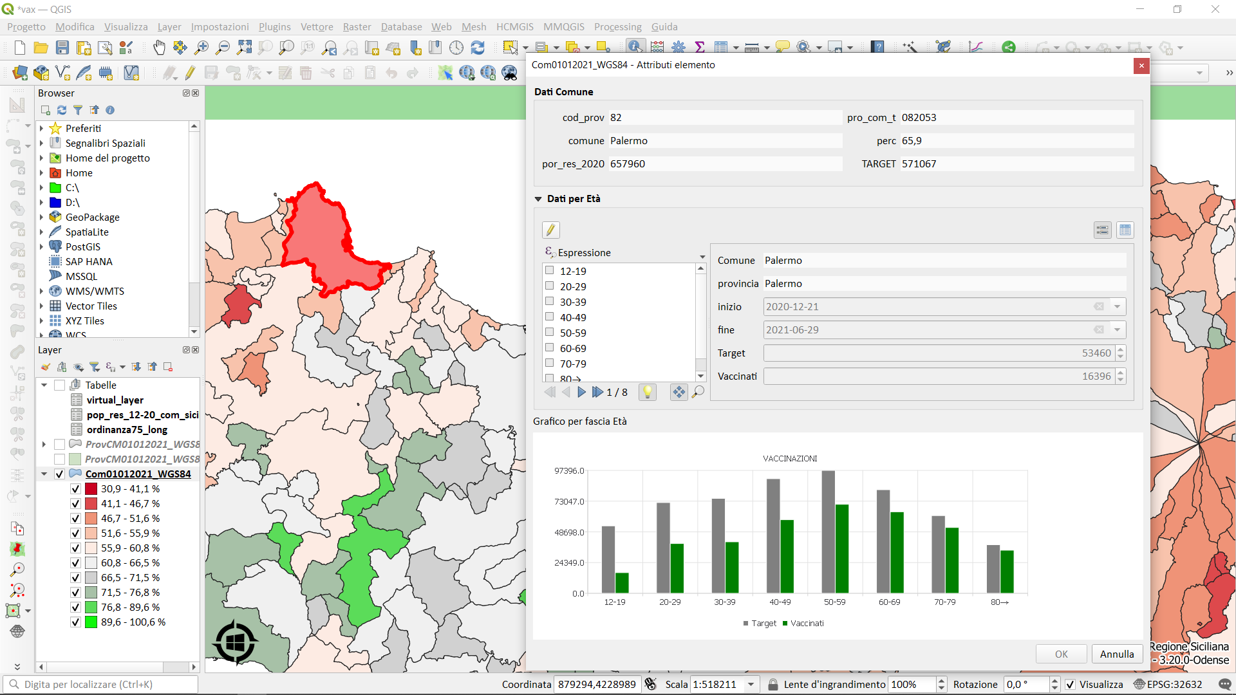
Task: Check the 40-49 age group checkbox
Action: pos(550,317)
